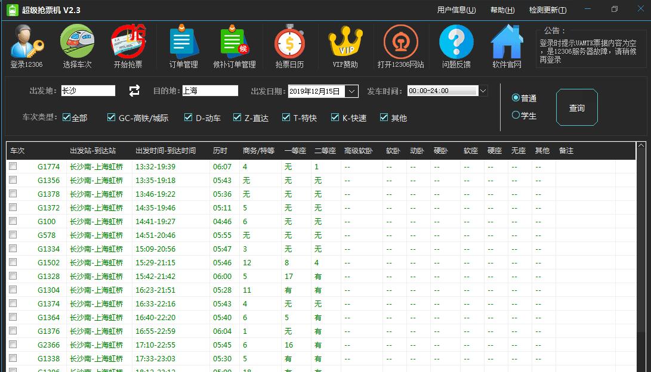Select train number G1304
651x372 pixels.
pyautogui.click(x=48, y=290)
